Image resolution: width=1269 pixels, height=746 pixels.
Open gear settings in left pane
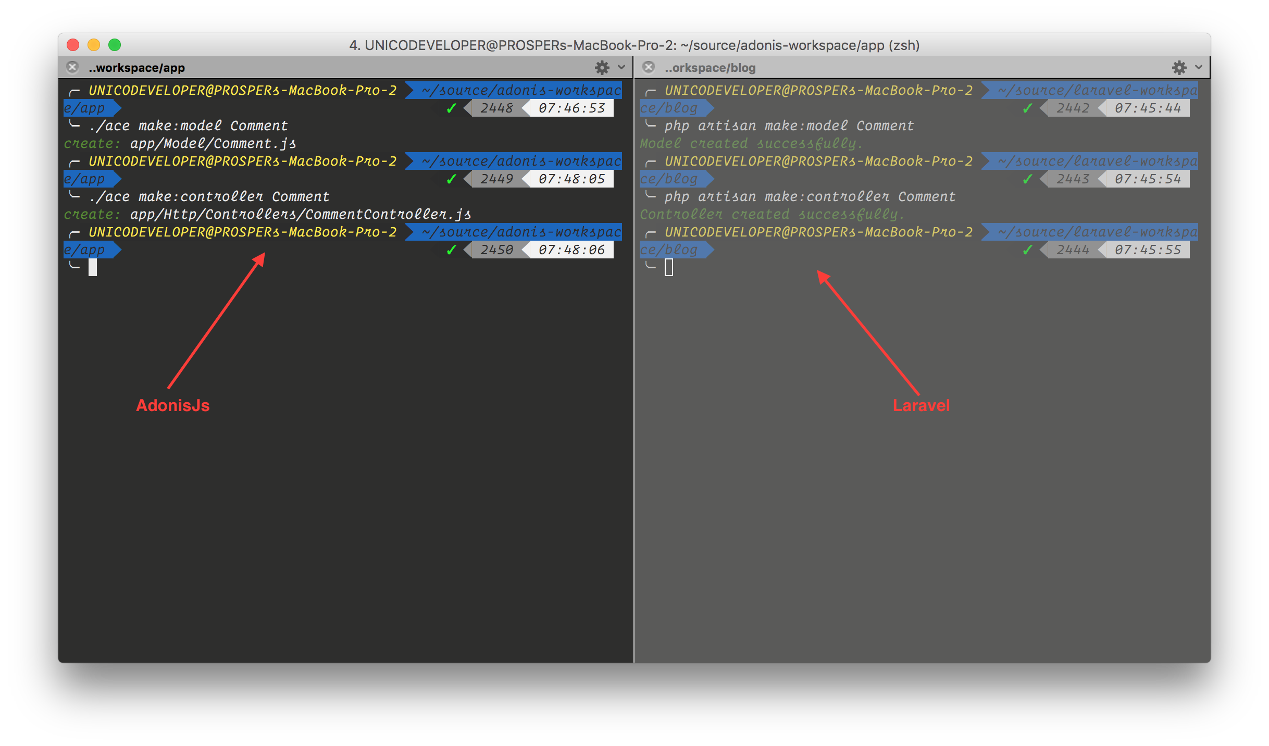602,68
